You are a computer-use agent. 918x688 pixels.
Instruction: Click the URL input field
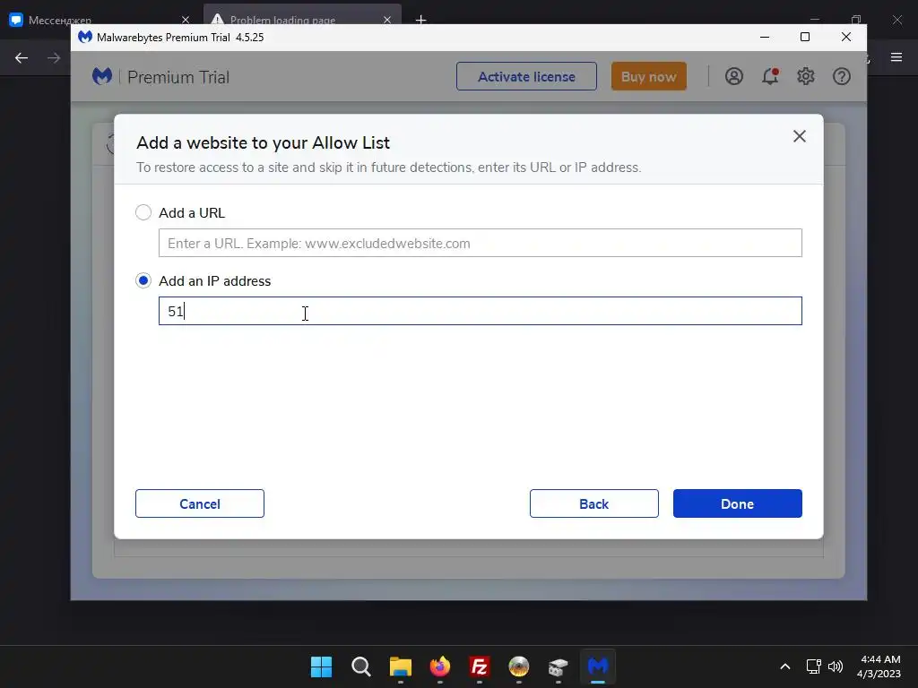(481, 243)
